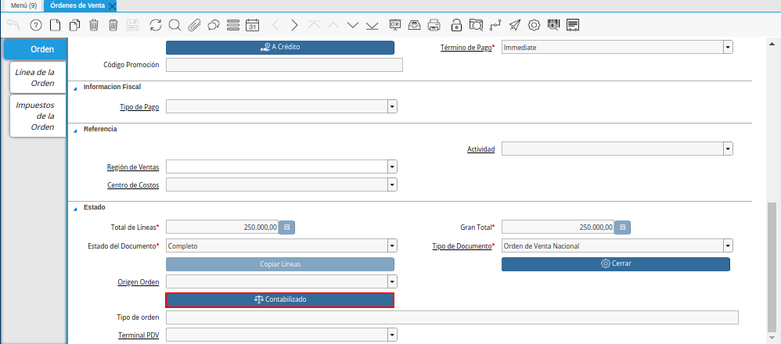Image resolution: width=781 pixels, height=344 pixels.
Task: Open the Estado del Documento dropdown arrow
Action: [x=393, y=246]
